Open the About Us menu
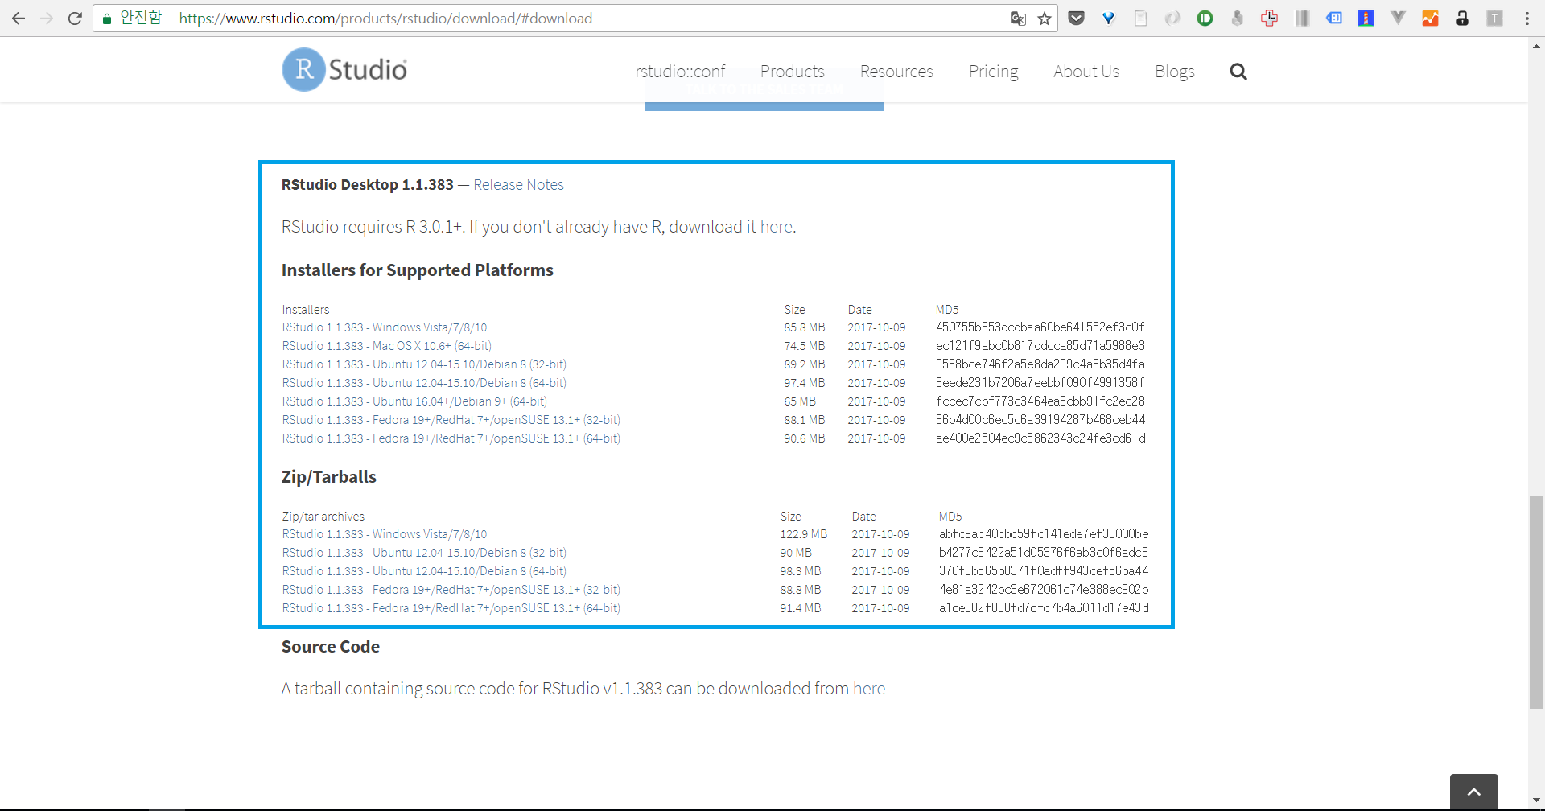 coord(1086,72)
